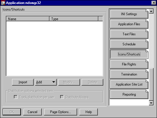Go to the Schedule page
The width and height of the screenshot is (157, 118).
(x=129, y=44)
